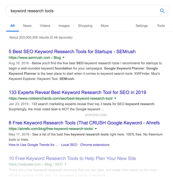Open the SEMrush 5 Best SEO Keyword Tools result
Viewport: 173px width, 177px height.
pyautogui.click(x=72, y=52)
